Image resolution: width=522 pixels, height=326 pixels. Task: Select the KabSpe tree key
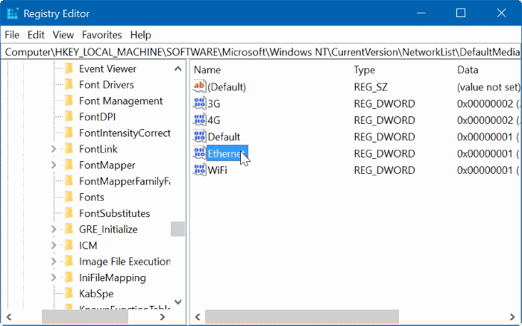(96, 293)
